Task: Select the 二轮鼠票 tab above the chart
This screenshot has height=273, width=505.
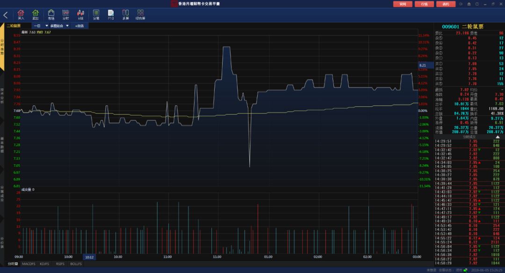Action: (14, 26)
